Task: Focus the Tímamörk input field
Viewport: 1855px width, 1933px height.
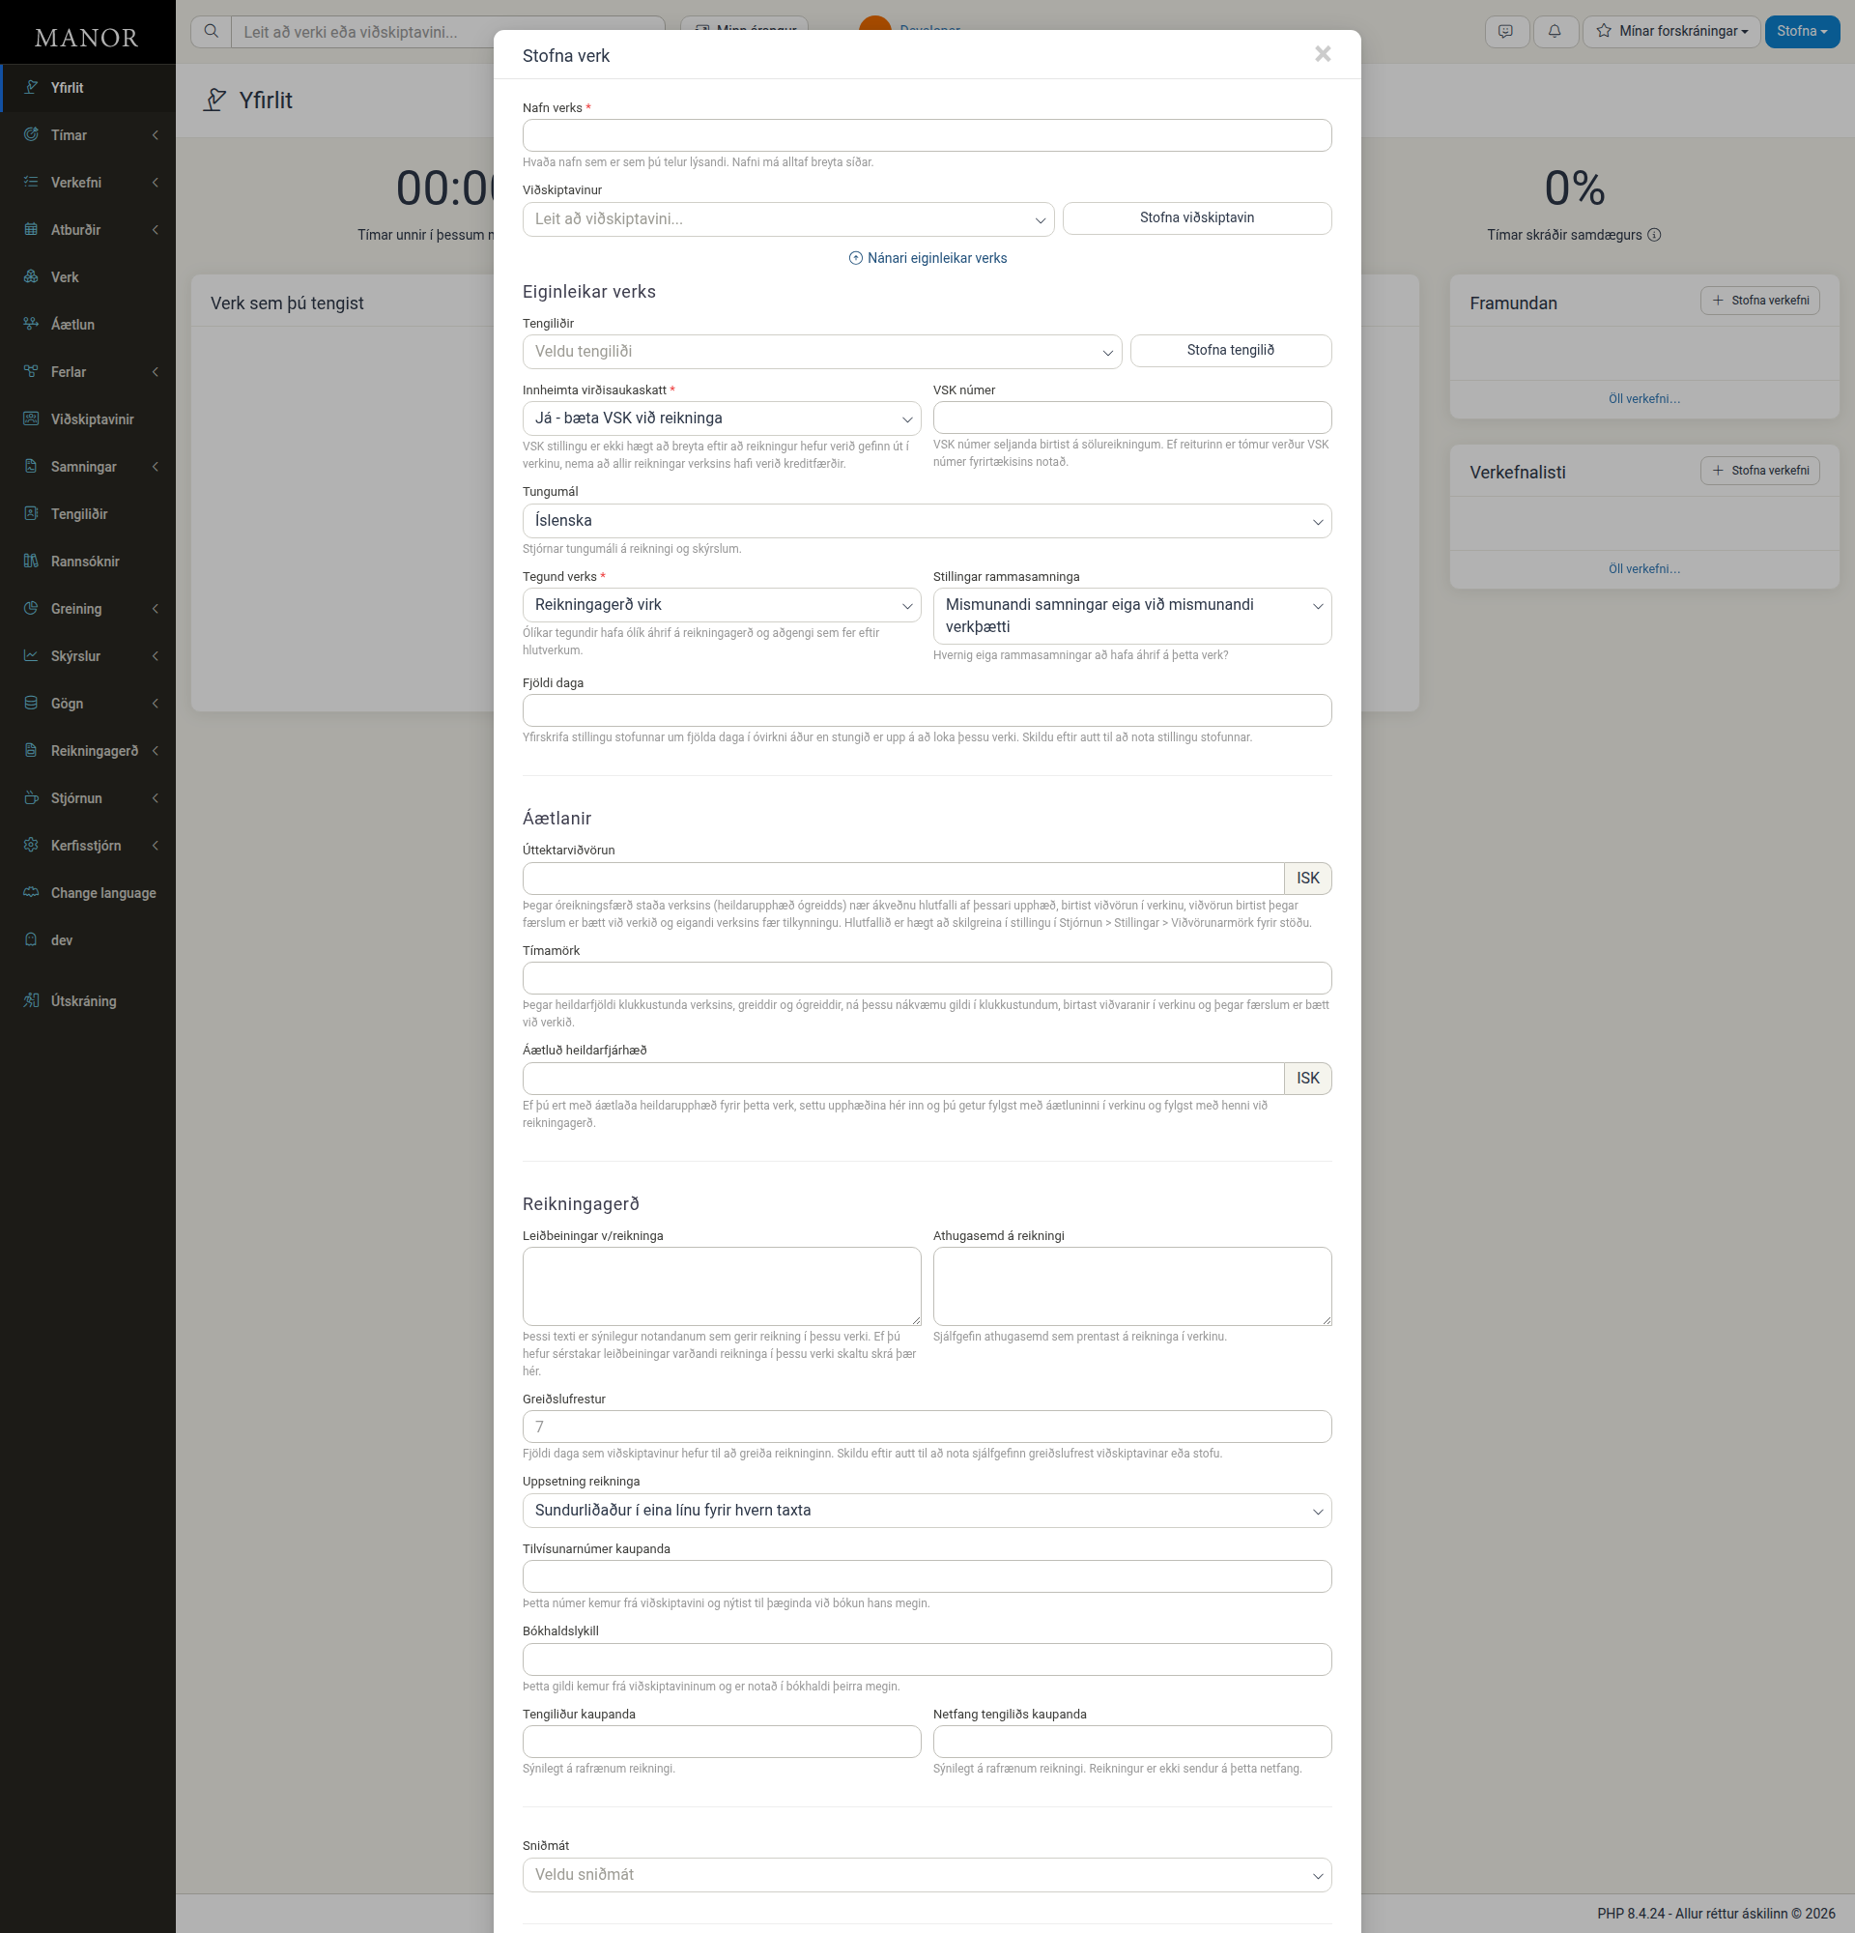Action: (927, 977)
